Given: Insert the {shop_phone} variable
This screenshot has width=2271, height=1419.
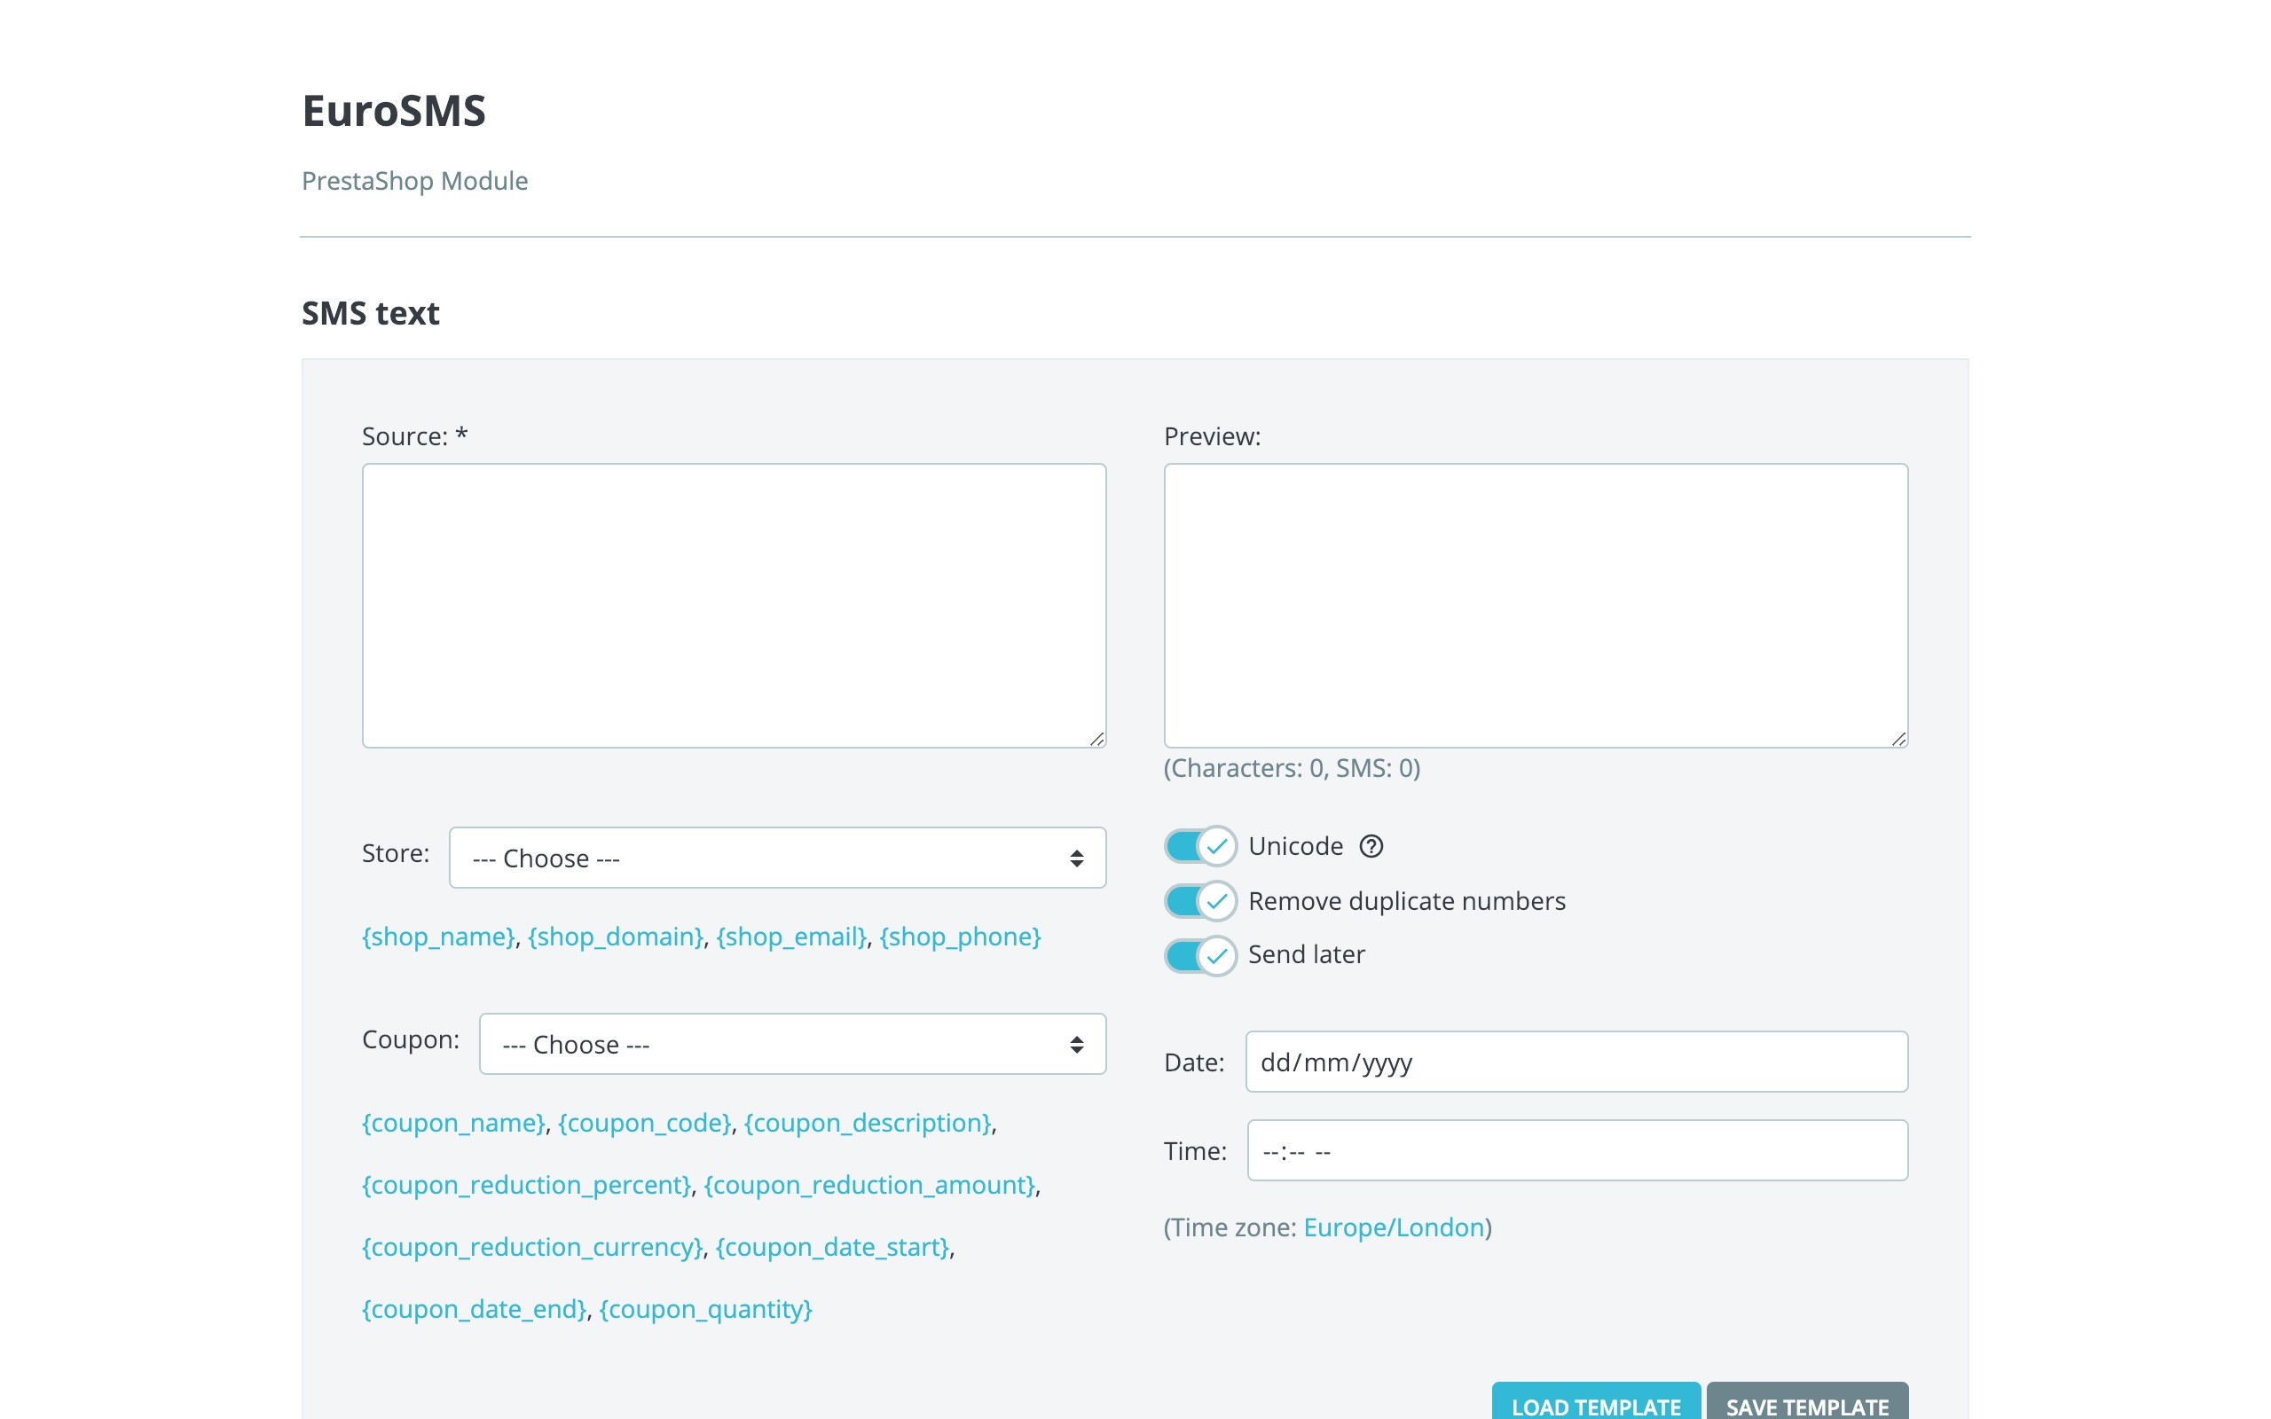Looking at the screenshot, I should tap(960, 937).
